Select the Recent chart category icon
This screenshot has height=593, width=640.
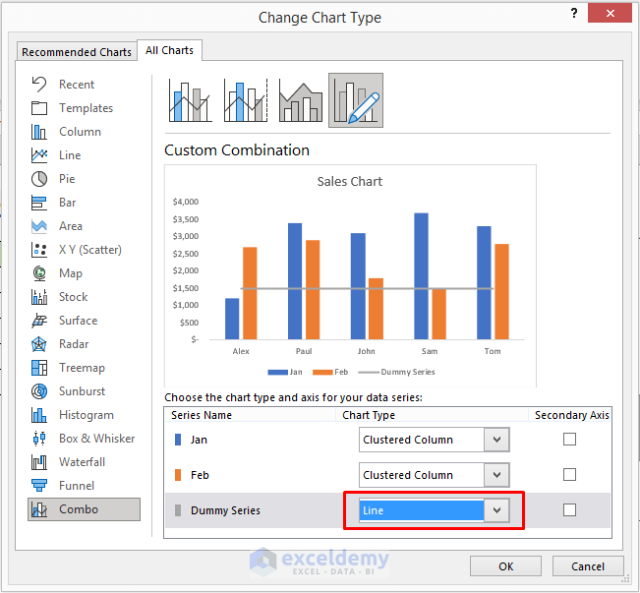tap(39, 85)
